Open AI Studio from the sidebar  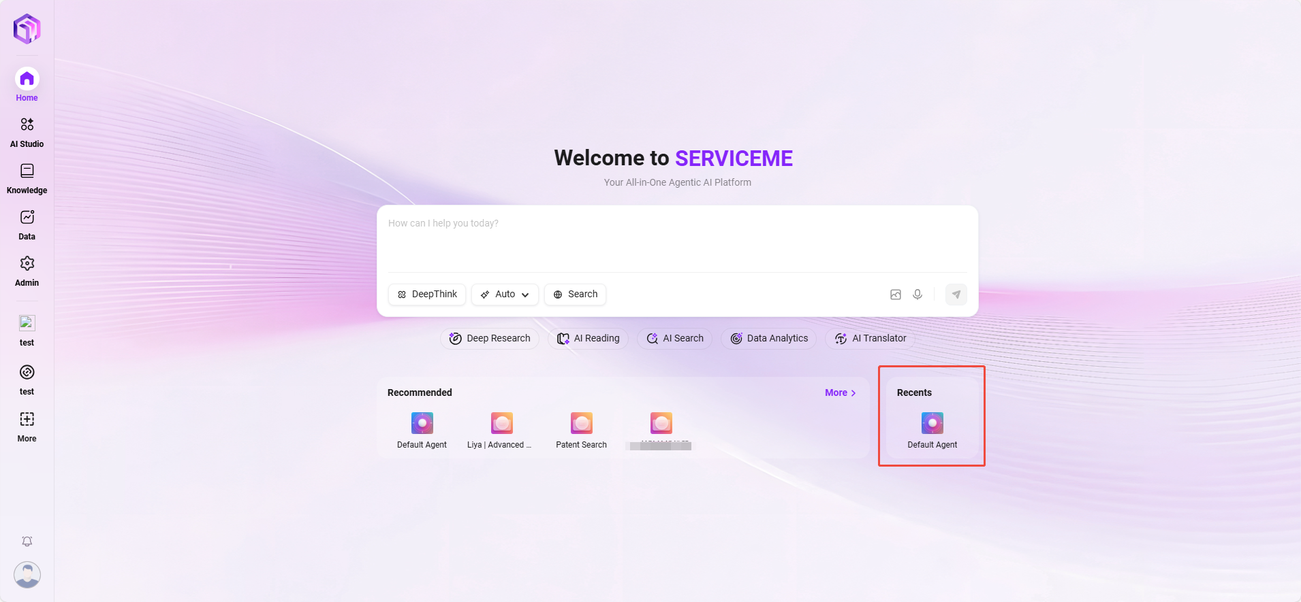tap(27, 132)
